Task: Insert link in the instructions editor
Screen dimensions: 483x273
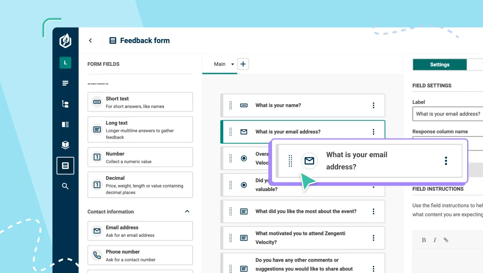Action: 446,240
